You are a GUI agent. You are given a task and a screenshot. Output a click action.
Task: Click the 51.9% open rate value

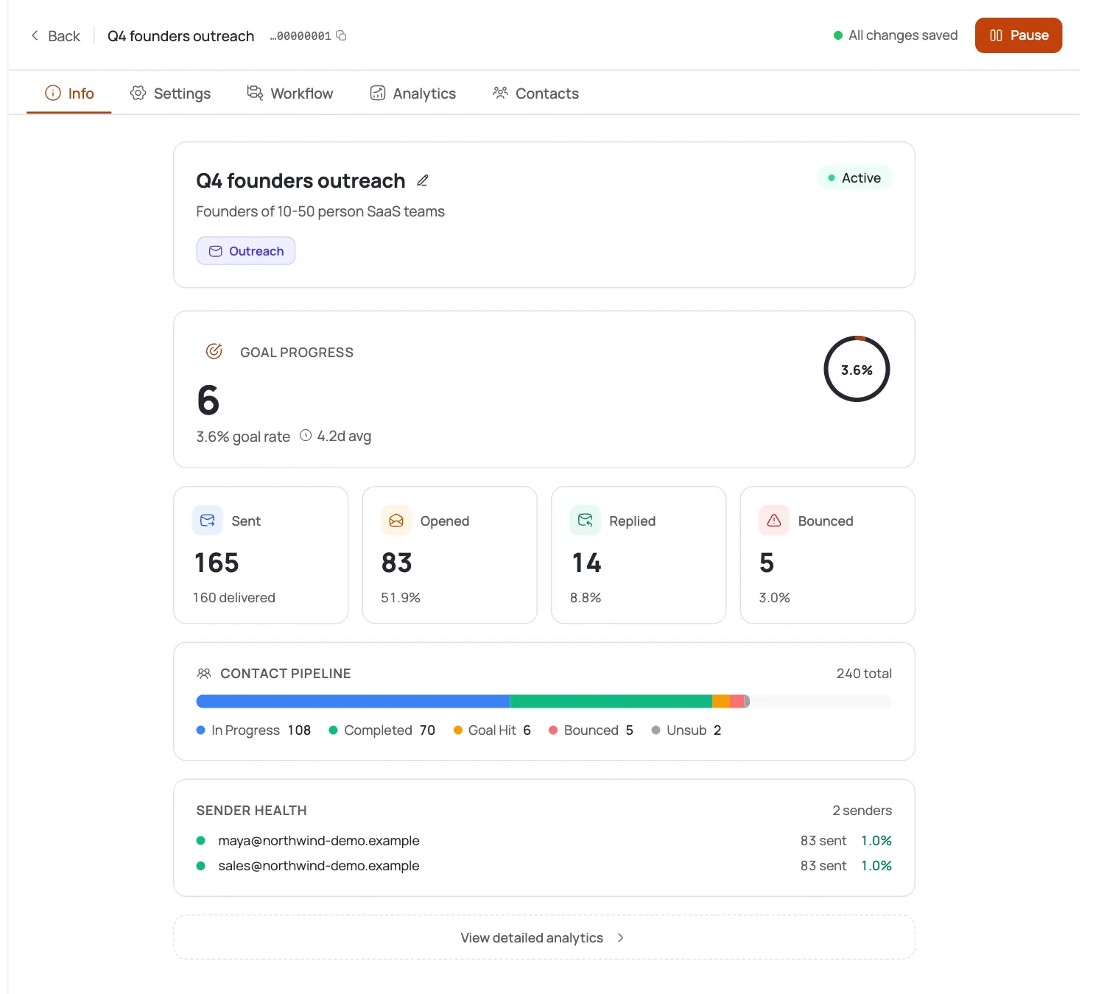(x=401, y=597)
